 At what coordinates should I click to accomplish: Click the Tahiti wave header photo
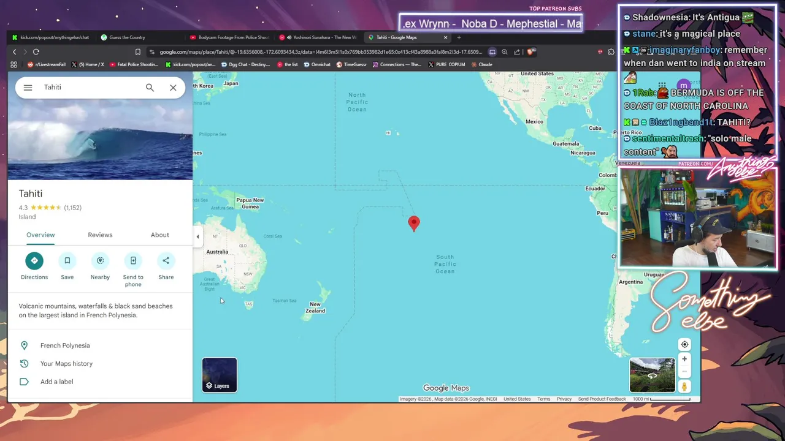(x=100, y=140)
